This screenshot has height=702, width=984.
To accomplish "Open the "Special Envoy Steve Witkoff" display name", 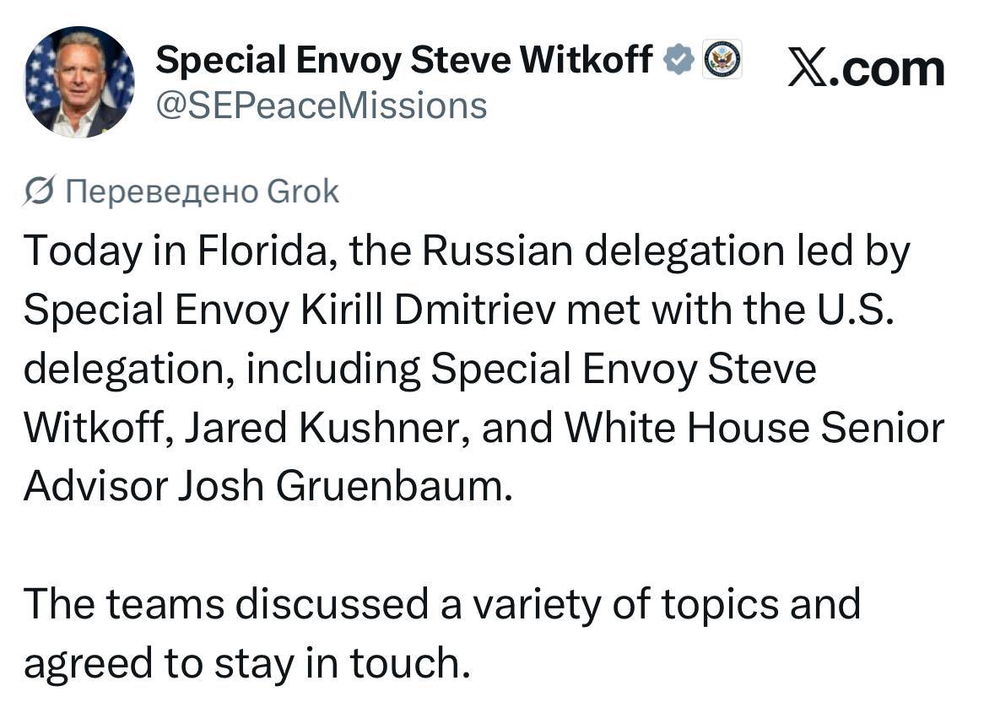I will click(x=404, y=61).
